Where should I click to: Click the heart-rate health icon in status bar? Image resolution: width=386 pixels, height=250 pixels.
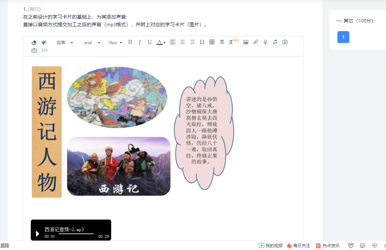pyautogui.click(x=374, y=245)
